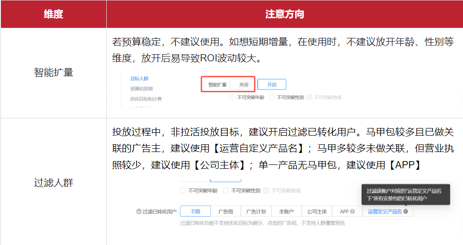The width and height of the screenshot is (463, 245).
Task: Click the question mark icon next to APP
Action: [352, 211]
